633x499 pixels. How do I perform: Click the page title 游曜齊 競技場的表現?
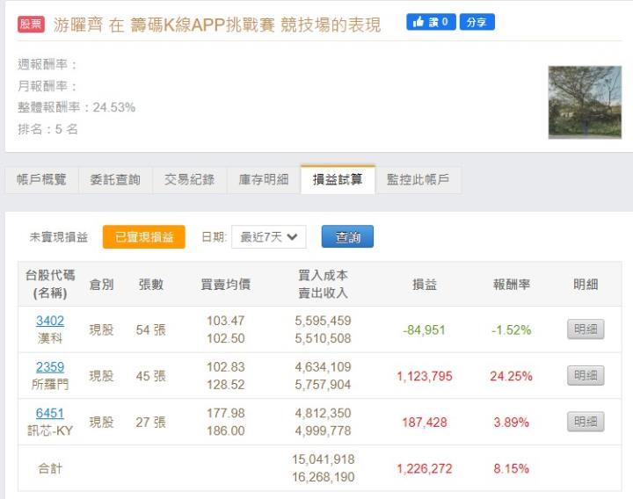click(x=217, y=25)
